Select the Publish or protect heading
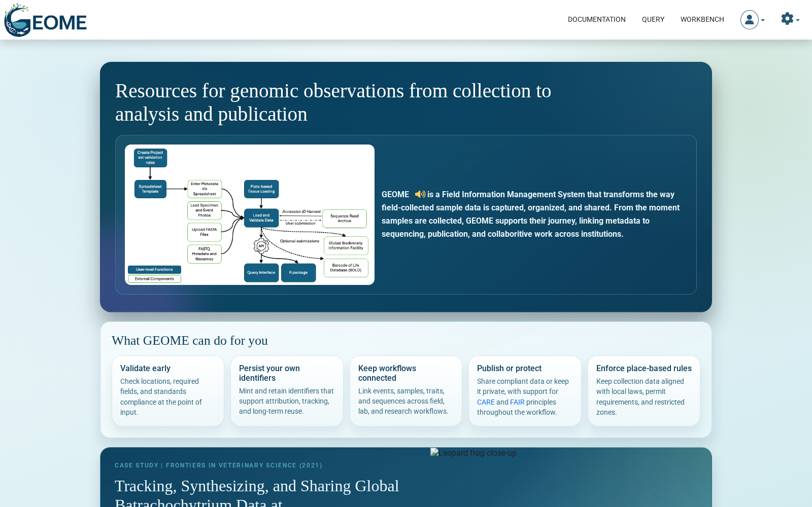This screenshot has height=507, width=812. (x=509, y=369)
